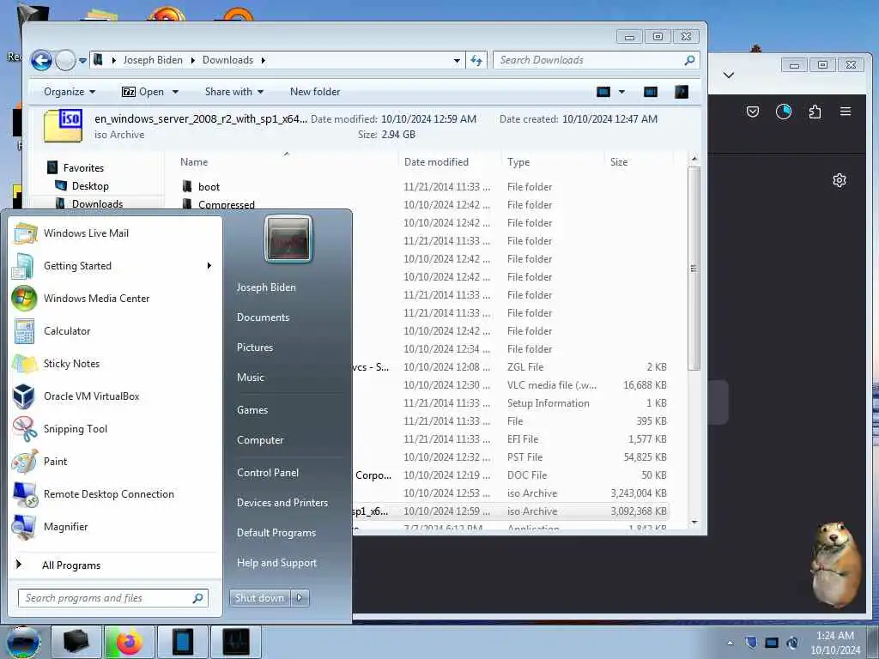Screen dimensions: 879x659
Task: Click the file list vertical scrollbar
Action: (694, 269)
